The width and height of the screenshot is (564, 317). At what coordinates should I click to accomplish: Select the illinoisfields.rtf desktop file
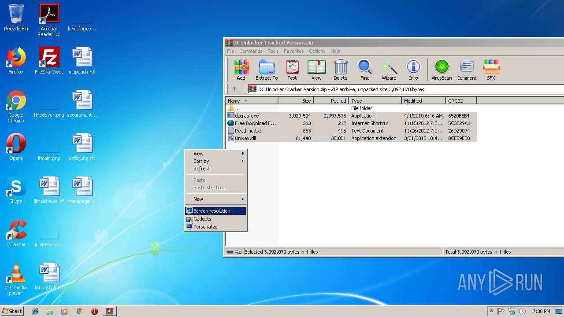[49, 191]
